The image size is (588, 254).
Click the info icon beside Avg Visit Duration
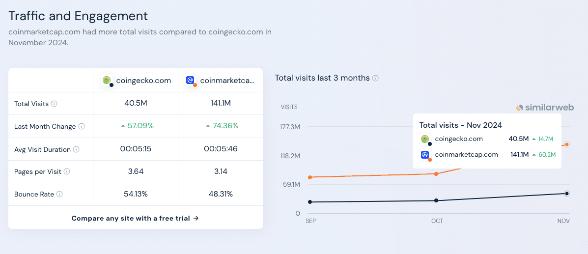[76, 149]
